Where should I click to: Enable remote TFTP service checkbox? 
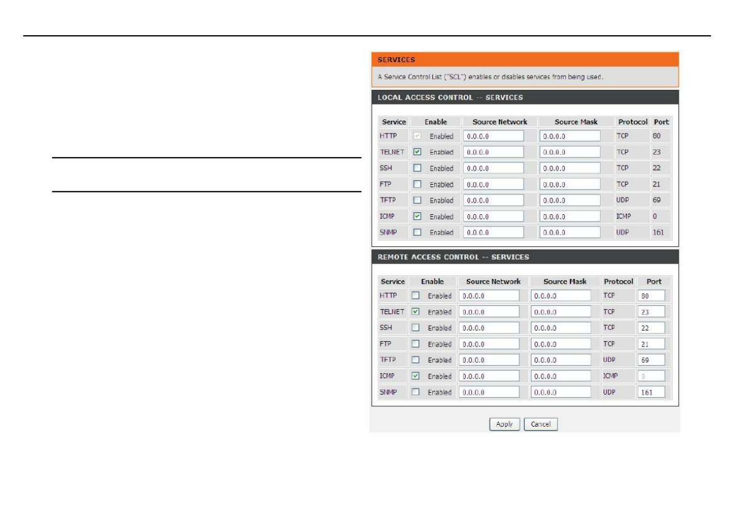click(415, 360)
